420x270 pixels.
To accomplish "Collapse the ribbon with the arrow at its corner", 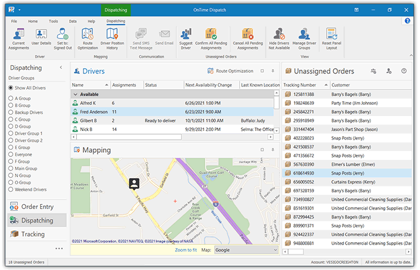I will (411, 55).
